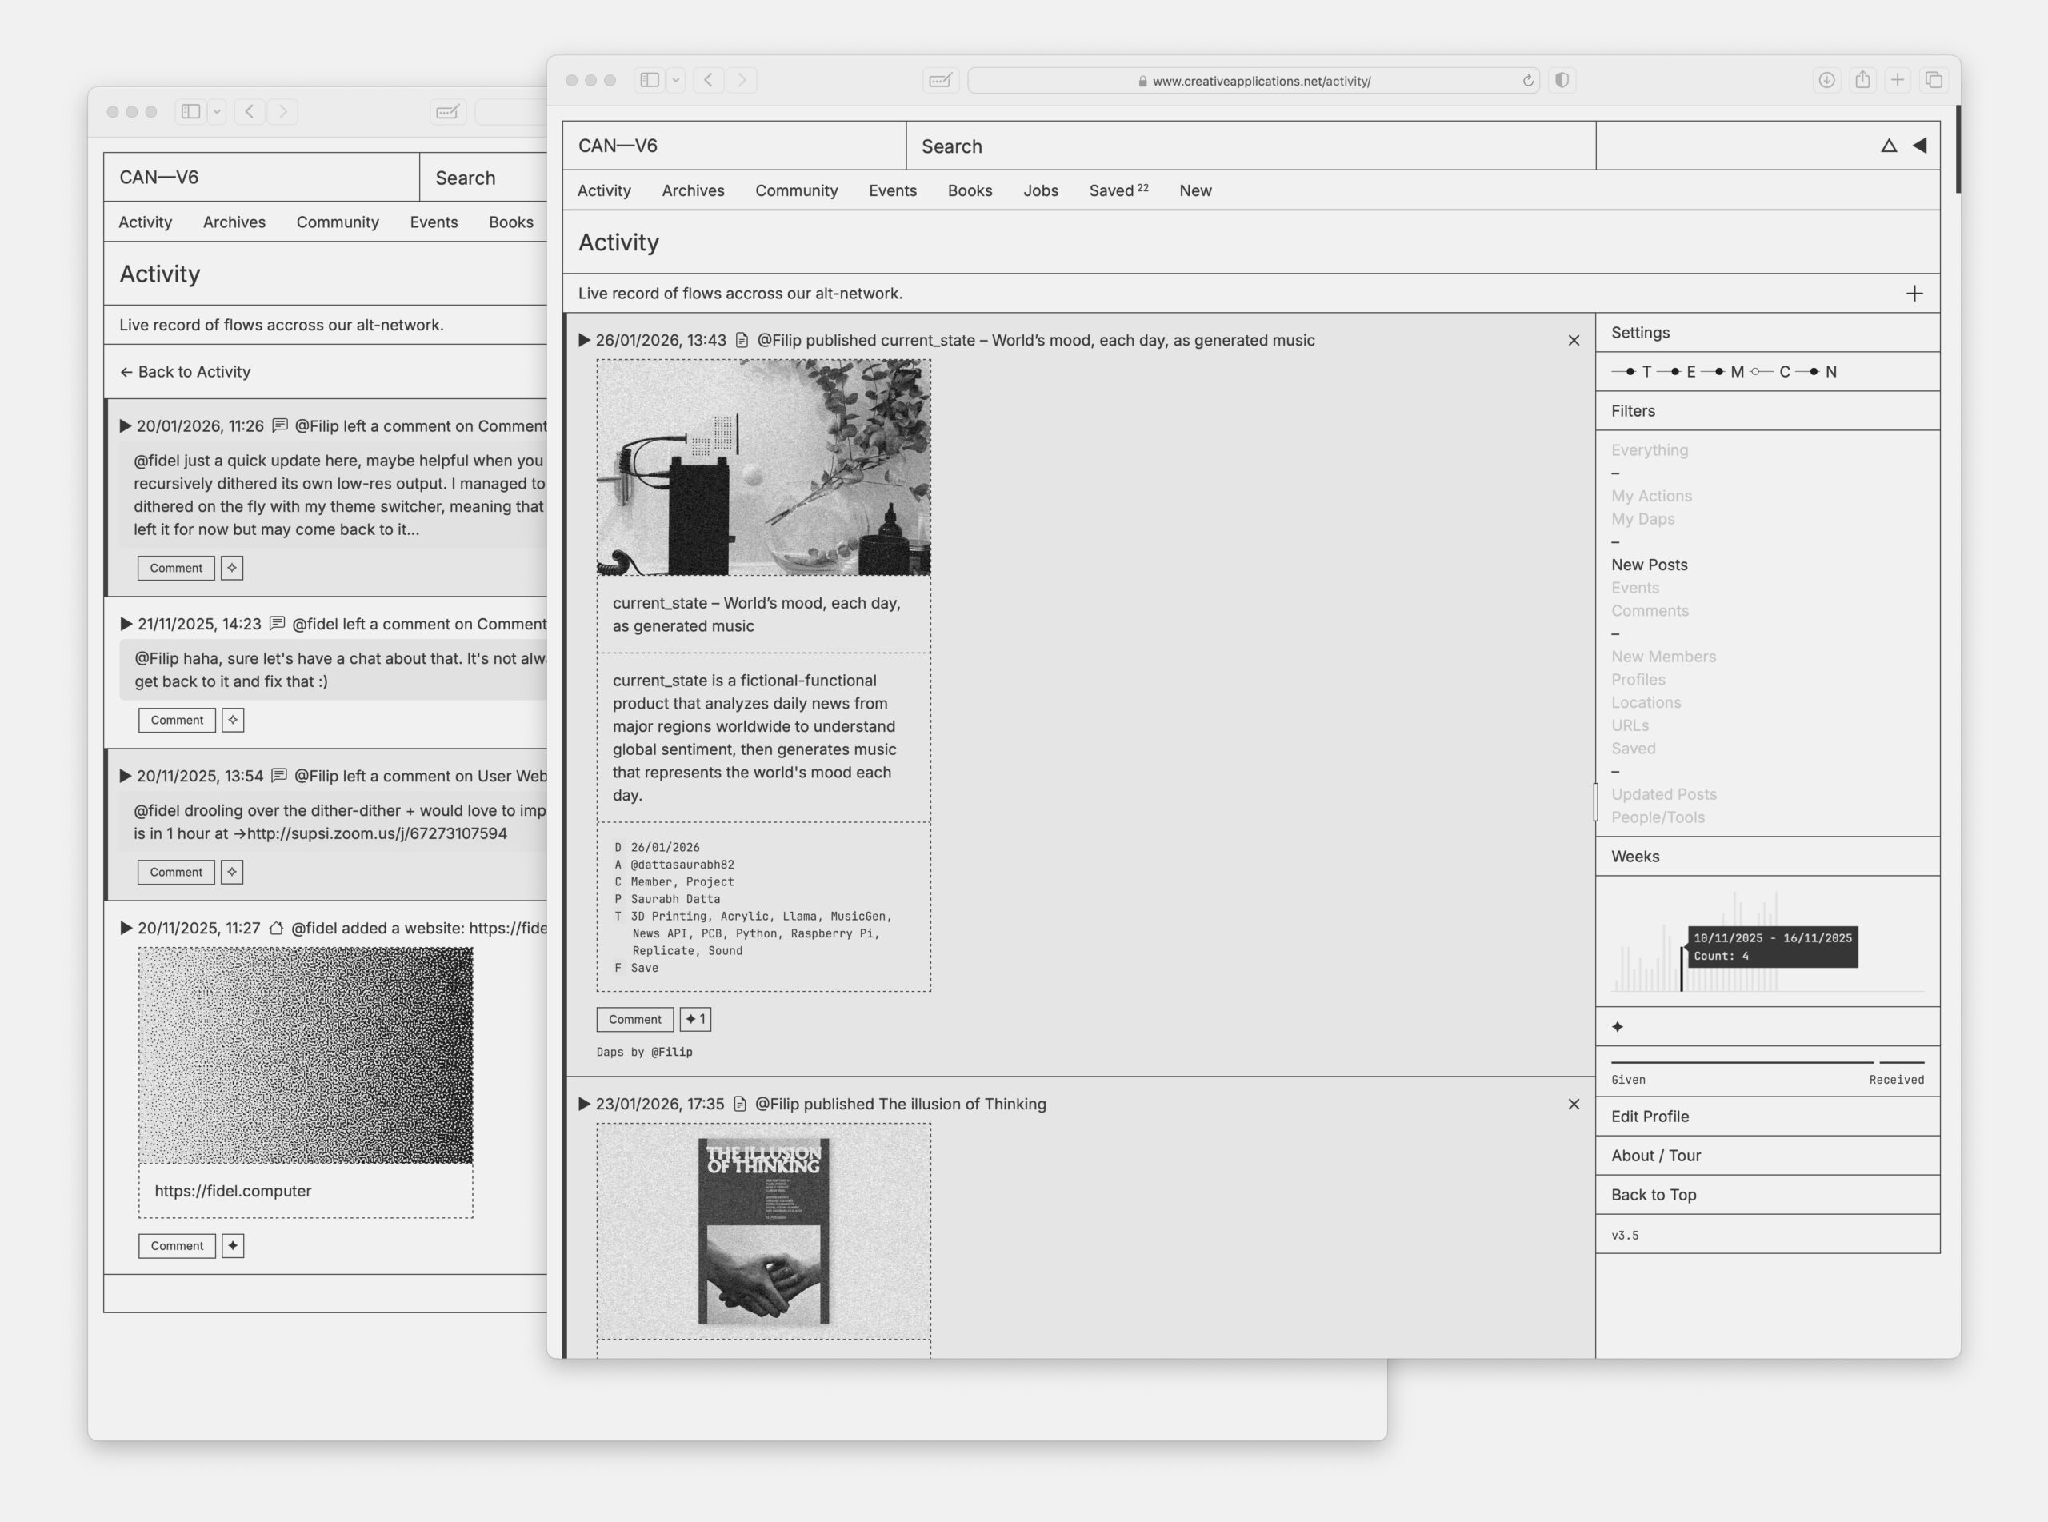This screenshot has width=2048, height=1522.
Task: Open the Saved 22 tab
Action: pyautogui.click(x=1118, y=190)
